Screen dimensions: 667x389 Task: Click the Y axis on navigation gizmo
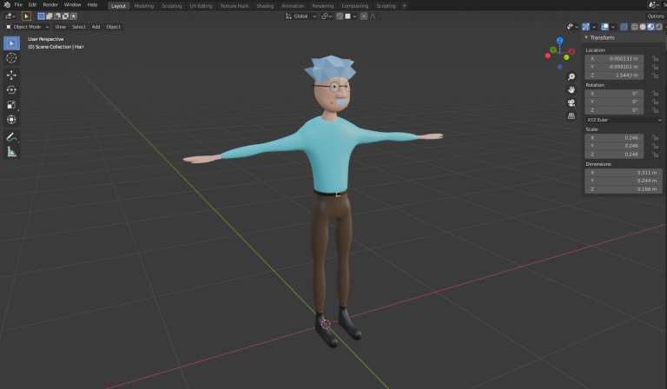click(553, 50)
